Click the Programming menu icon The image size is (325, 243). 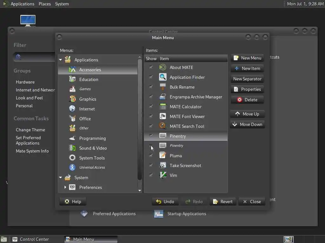tap(72, 138)
